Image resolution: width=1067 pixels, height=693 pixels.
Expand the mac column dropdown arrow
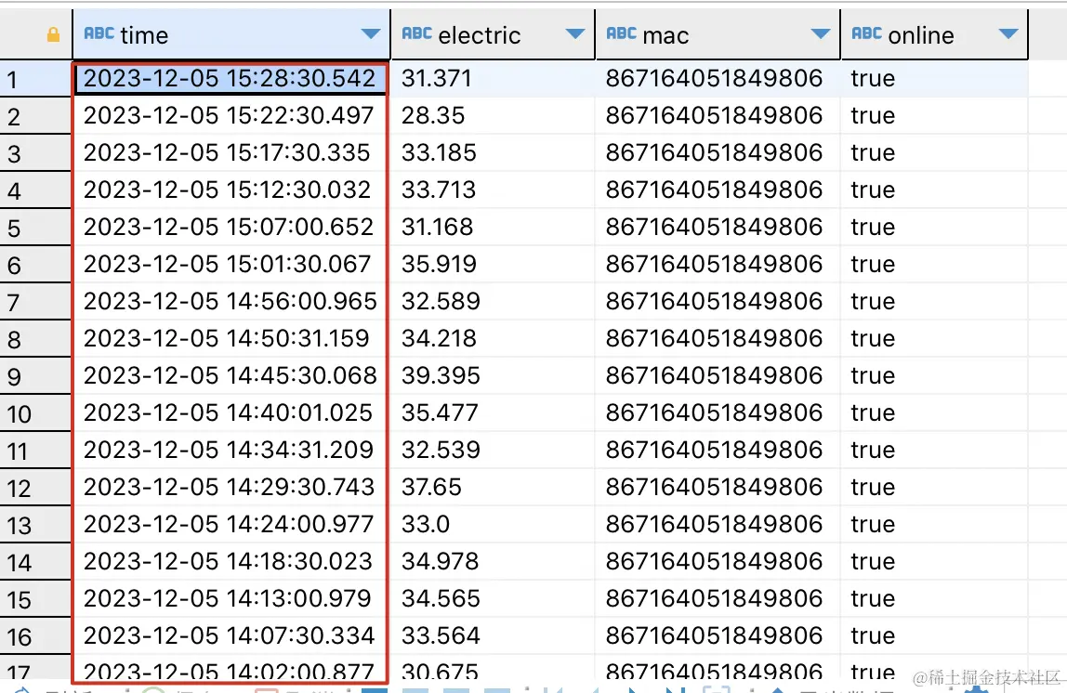[821, 34]
